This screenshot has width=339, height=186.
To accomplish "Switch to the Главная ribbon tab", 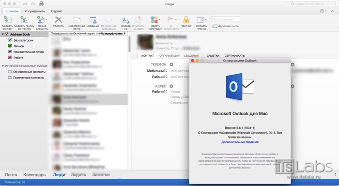I will pyautogui.click(x=12, y=11).
